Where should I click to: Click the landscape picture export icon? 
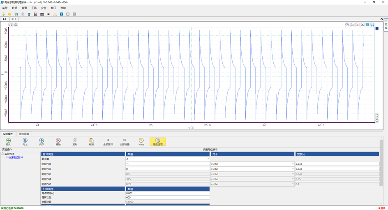[x=367, y=25]
